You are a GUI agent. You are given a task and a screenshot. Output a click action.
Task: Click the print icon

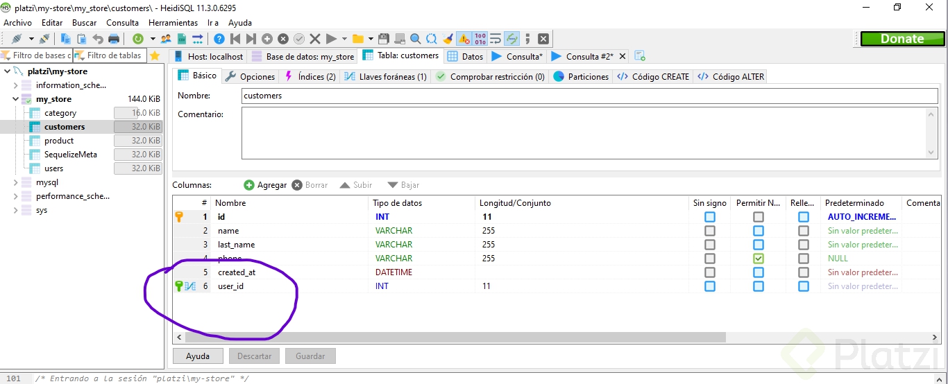point(114,39)
